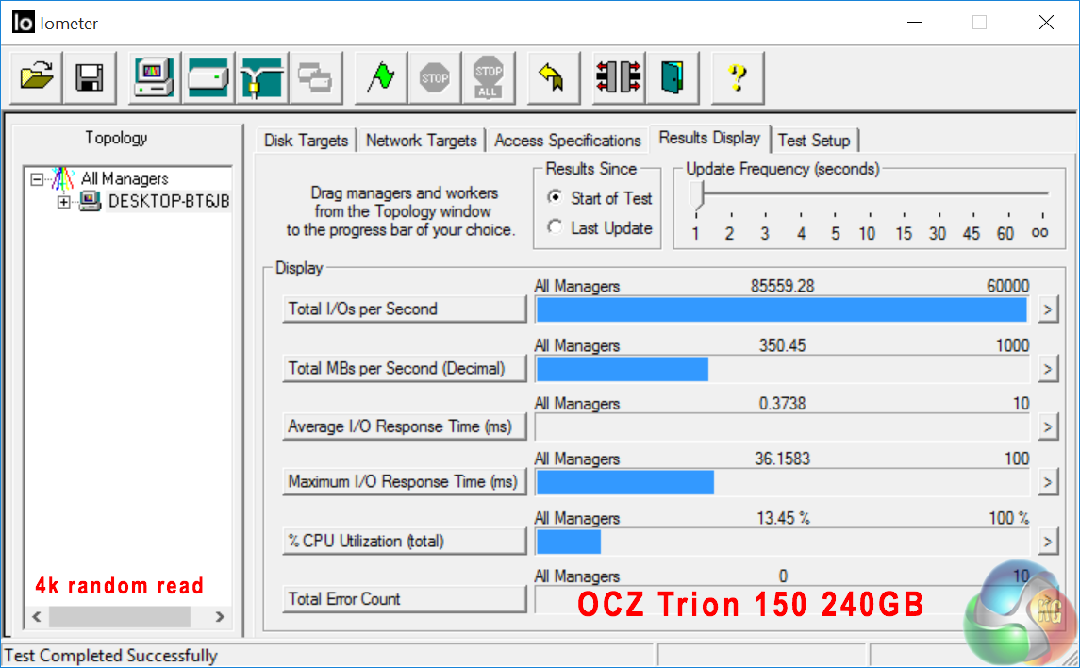Stop current test STOP icon
Image resolution: width=1080 pixels, height=668 pixels.
435,77
